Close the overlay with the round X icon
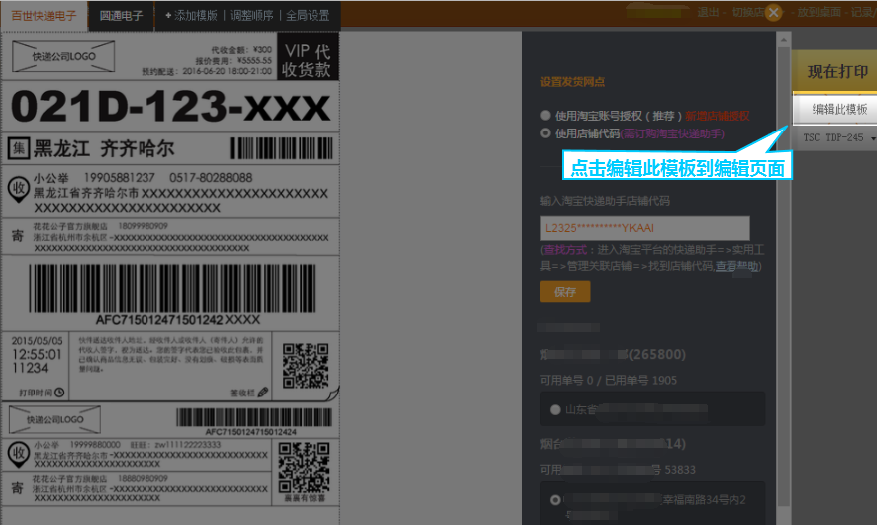 [773, 13]
